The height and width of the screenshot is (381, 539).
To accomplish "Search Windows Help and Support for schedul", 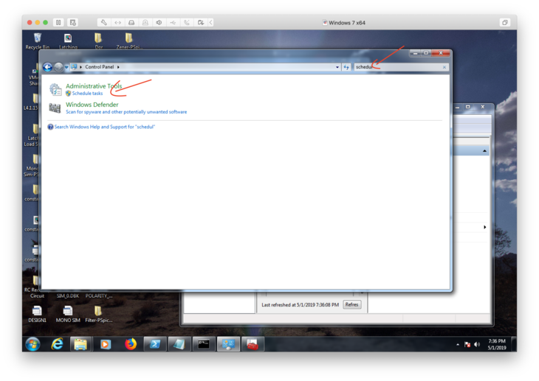I will 105,127.
